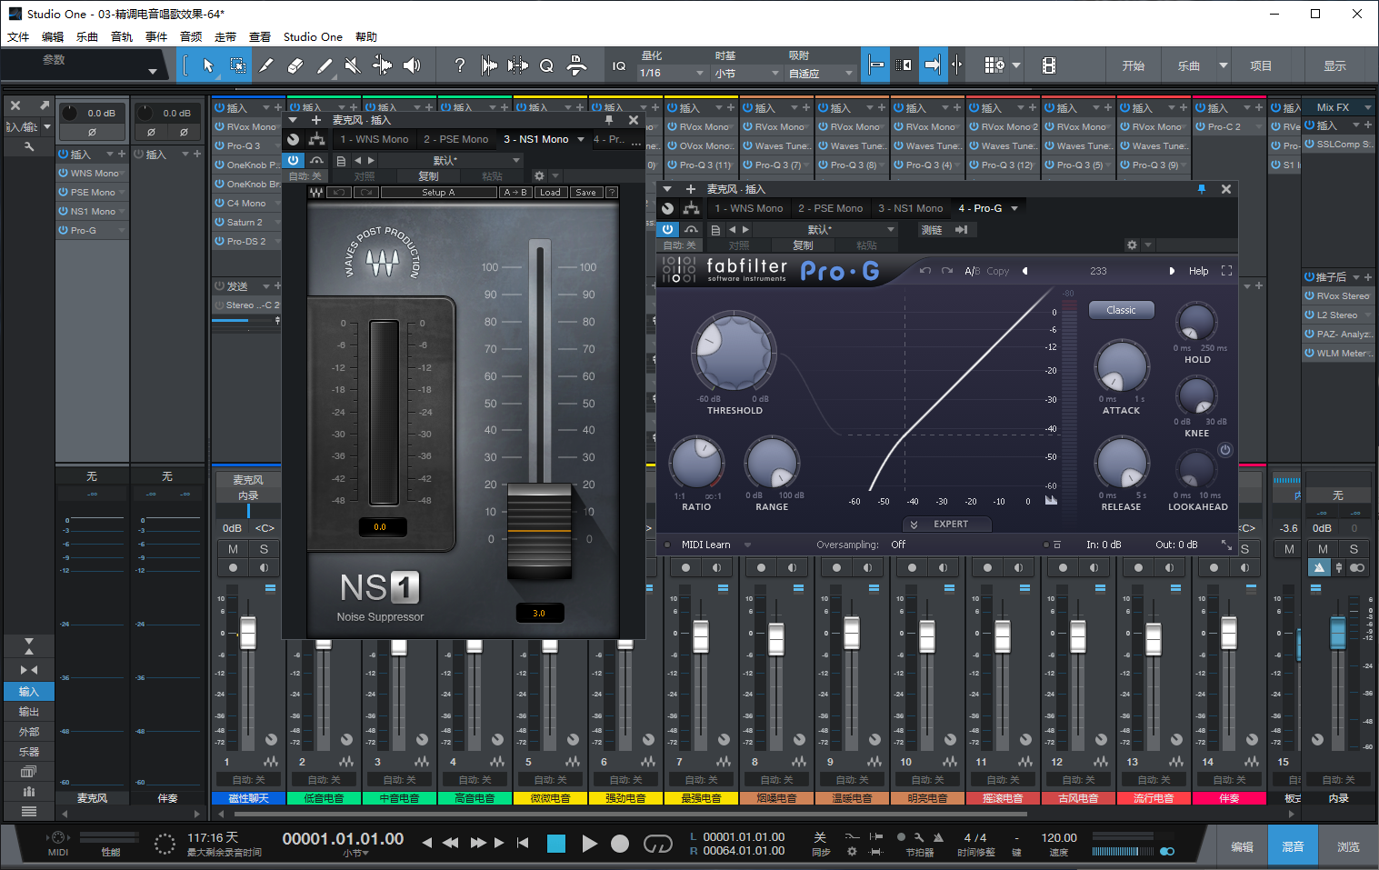Toggle the Loop button in transport

pos(657,844)
